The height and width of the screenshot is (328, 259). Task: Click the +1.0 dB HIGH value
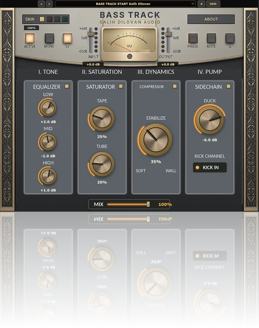tap(48, 190)
